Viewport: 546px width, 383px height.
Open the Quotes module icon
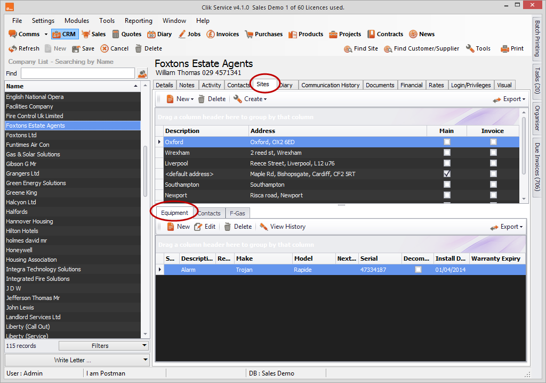116,34
